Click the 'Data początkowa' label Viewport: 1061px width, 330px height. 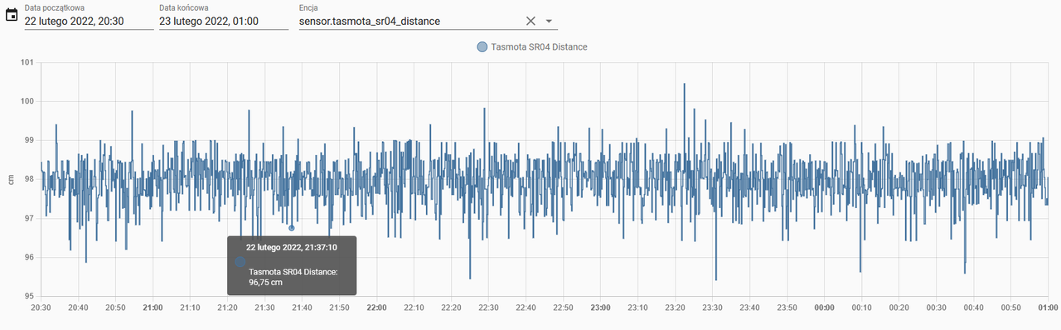(x=55, y=7)
